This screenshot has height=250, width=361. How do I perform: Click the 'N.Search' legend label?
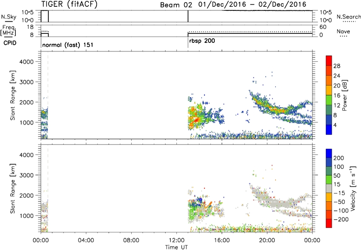point(349,17)
